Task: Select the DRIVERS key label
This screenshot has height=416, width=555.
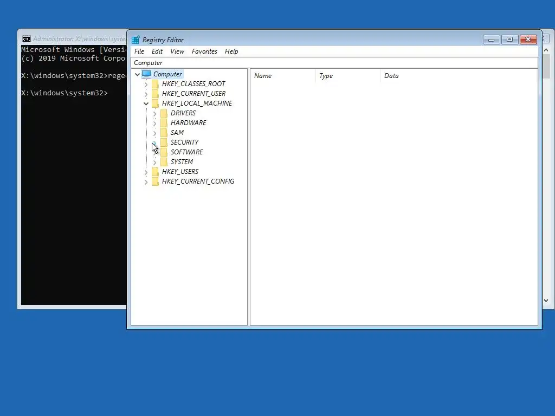Action: click(183, 113)
